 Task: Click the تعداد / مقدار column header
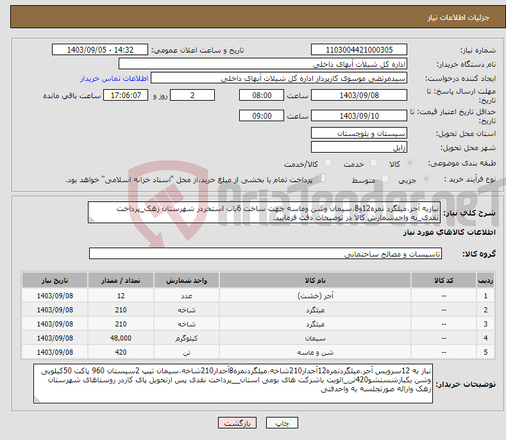(x=121, y=280)
